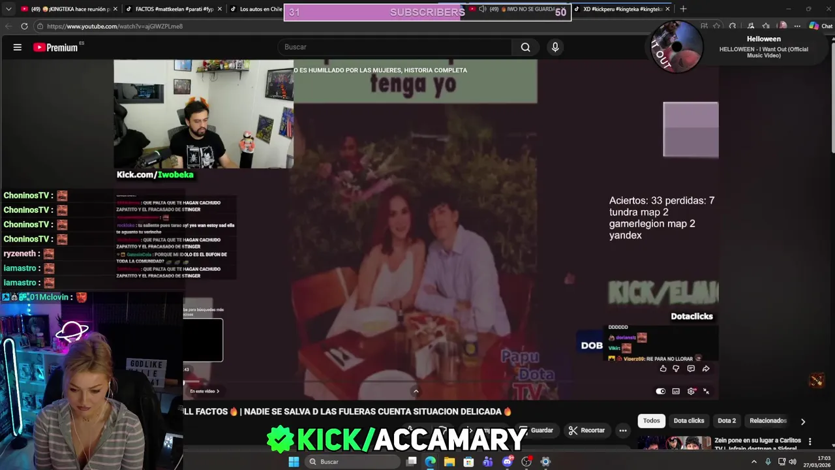Open the Copilot Chat button in toolbar
The height and width of the screenshot is (470, 835).
pos(821,26)
